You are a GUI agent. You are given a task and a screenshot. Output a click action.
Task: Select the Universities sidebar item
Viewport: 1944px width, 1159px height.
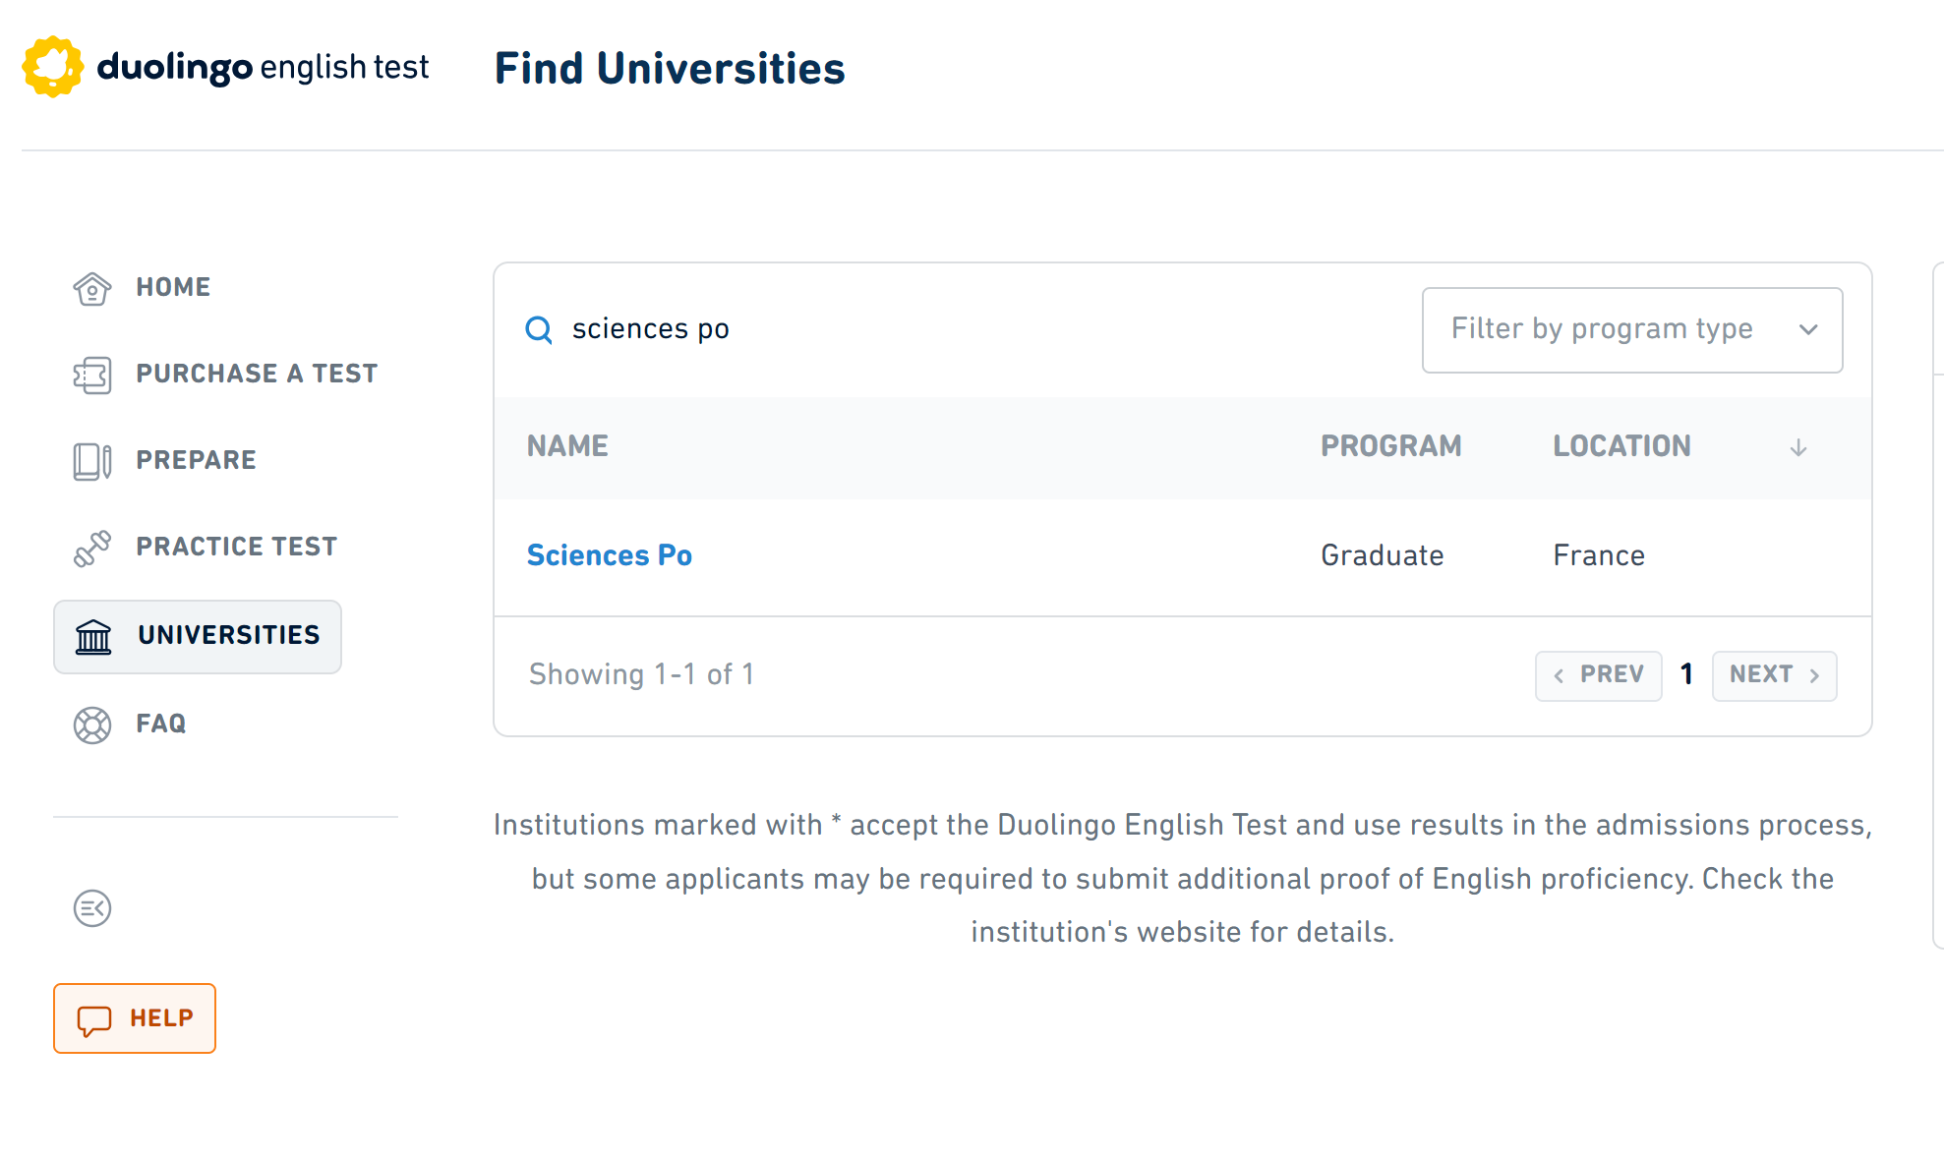pos(198,636)
